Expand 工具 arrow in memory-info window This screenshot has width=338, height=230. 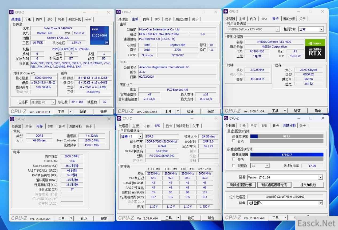pos(71,218)
